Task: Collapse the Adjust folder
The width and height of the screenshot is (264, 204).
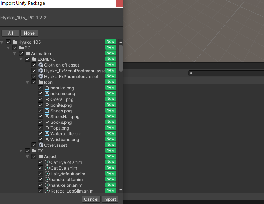Action: click(27, 157)
